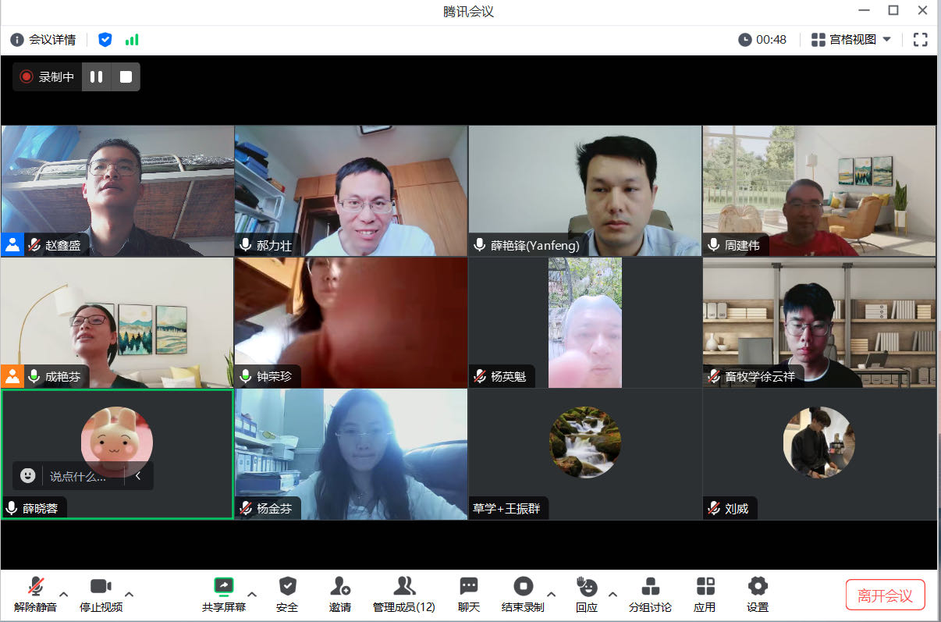Invite participants with 邀请
This screenshot has width=941, height=622.
tap(340, 595)
